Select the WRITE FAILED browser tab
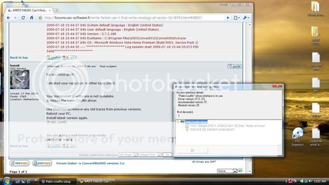The width and height of the screenshot is (329, 185). pyautogui.click(x=29, y=10)
